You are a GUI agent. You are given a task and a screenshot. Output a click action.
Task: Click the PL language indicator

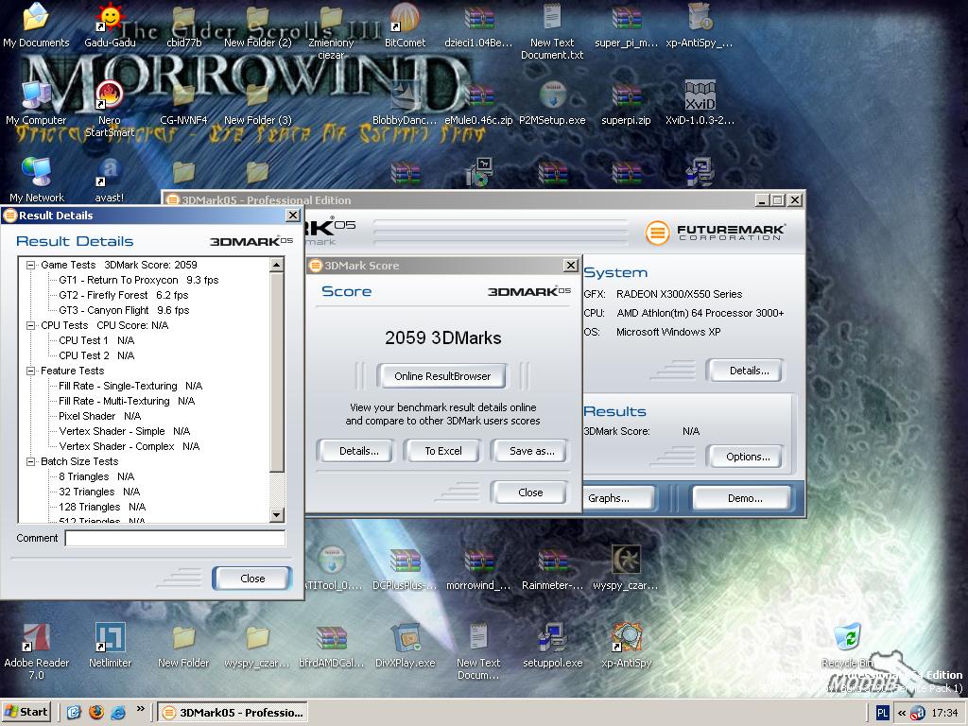[883, 713]
